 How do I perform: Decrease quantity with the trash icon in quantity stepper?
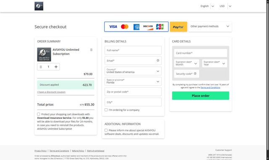pyautogui.click(x=41, y=67)
